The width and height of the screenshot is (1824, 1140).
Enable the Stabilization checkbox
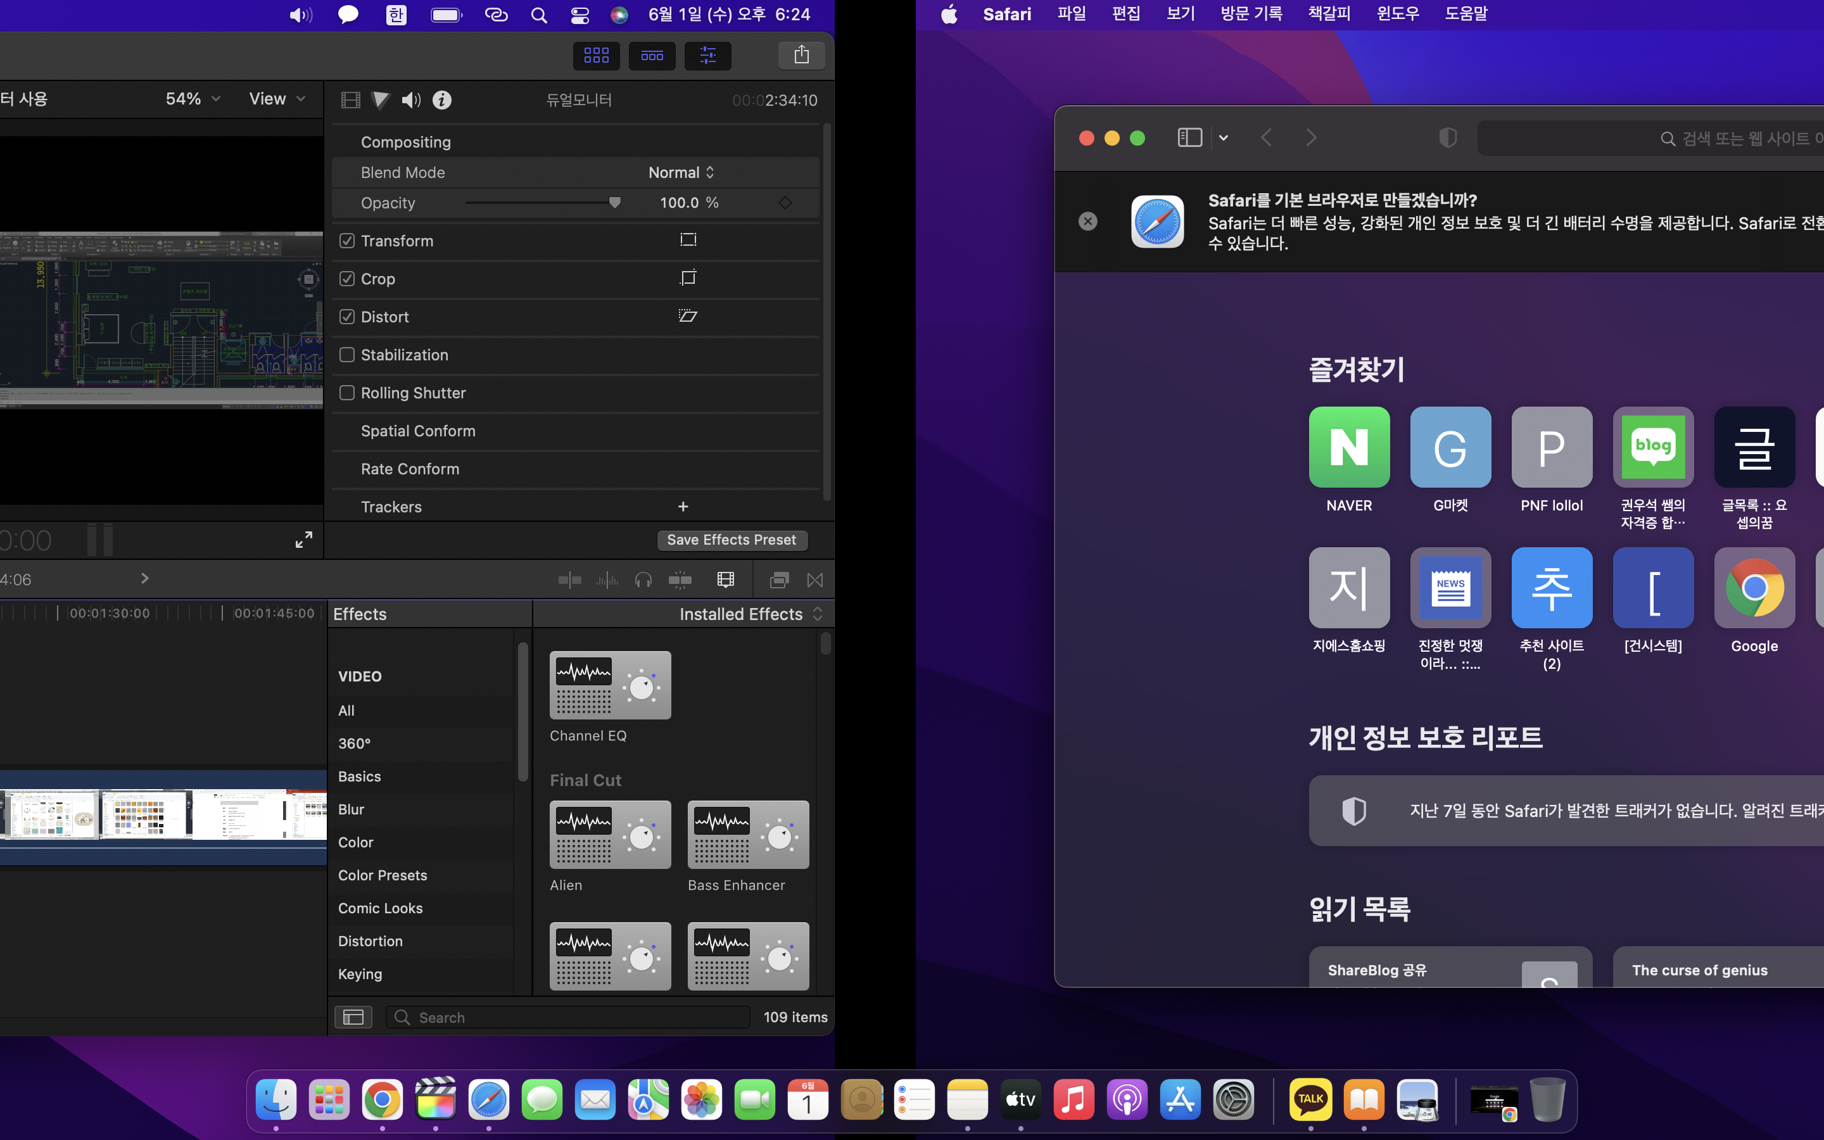346,355
